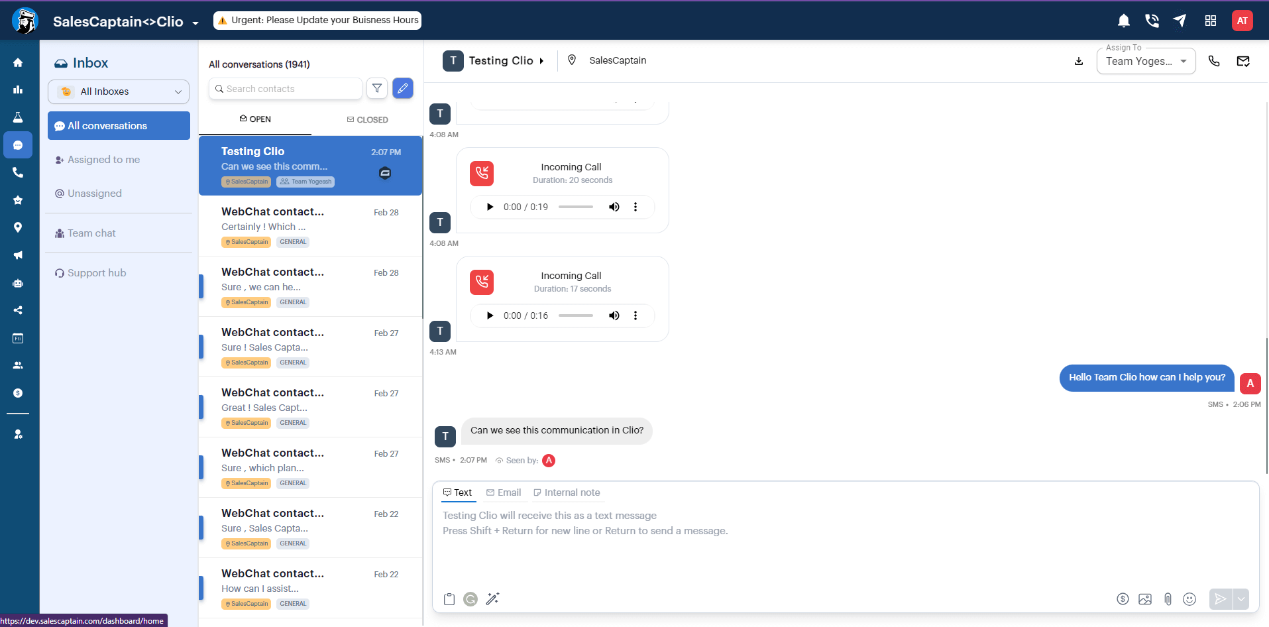Use the AI magic wand icon
Screen dimensions: 1269x627
coord(492,599)
